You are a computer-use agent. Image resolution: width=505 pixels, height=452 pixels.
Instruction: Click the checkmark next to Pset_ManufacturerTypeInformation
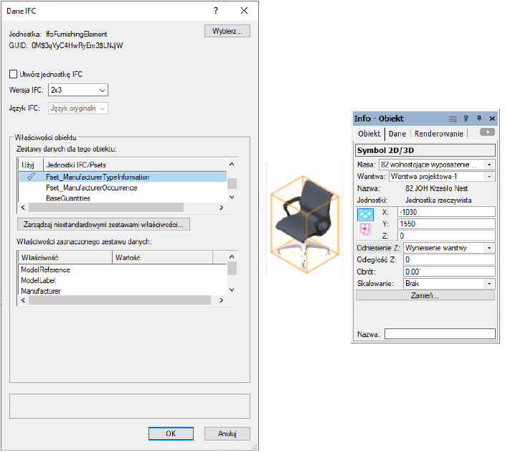click(30, 177)
